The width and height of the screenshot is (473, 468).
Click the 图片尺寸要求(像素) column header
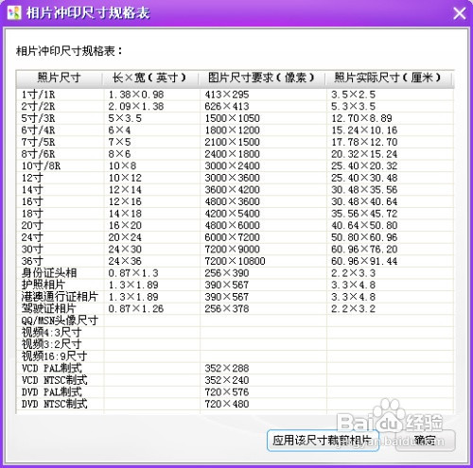pyautogui.click(x=261, y=78)
